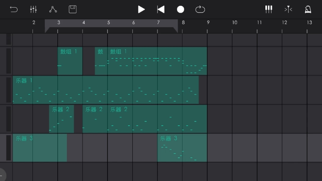Tap the 乐器 2 track header strip
Viewport: 322px width, 181px height.
click(8, 119)
